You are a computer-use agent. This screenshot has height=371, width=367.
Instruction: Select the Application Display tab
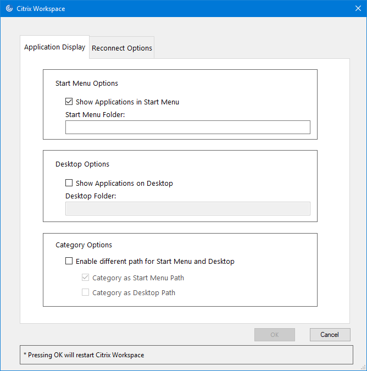[x=54, y=47]
